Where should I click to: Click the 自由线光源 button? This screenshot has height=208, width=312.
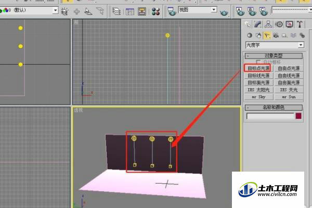[289, 75]
